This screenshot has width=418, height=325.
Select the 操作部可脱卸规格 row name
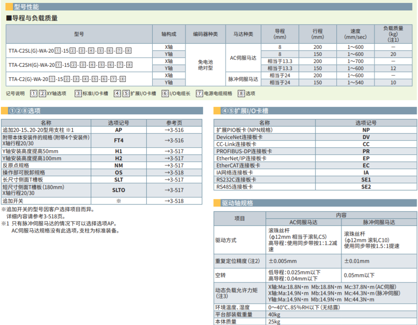[24, 173]
